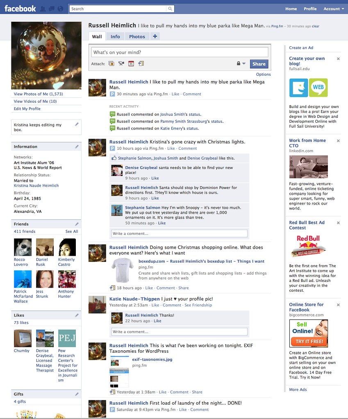The image size is (348, 419).
Task: Close the 'Work from Home CTO' ad
Action: pyautogui.click(x=338, y=141)
